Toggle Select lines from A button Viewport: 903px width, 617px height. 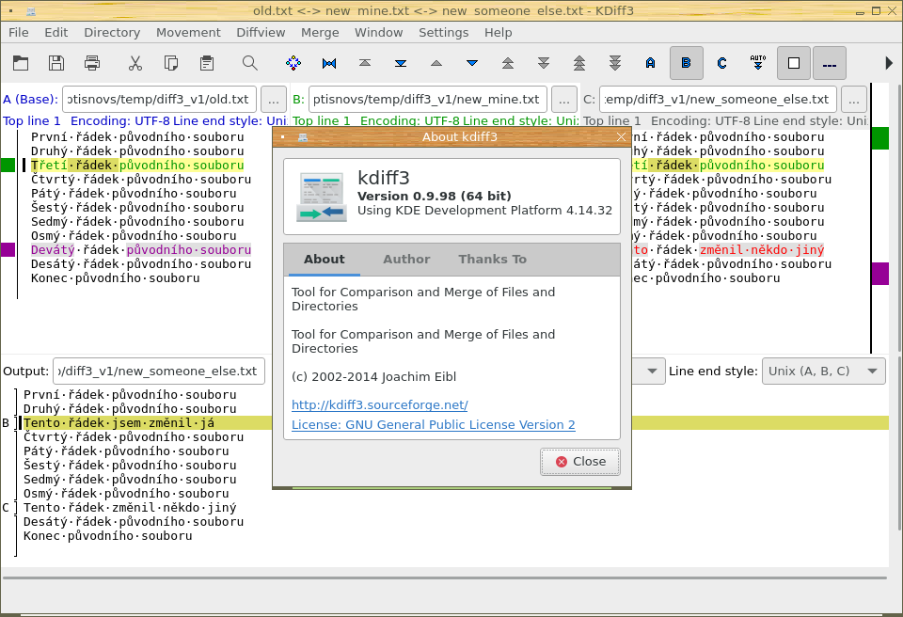click(x=650, y=63)
